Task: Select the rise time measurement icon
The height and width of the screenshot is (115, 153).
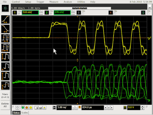Action: pos(5,20)
